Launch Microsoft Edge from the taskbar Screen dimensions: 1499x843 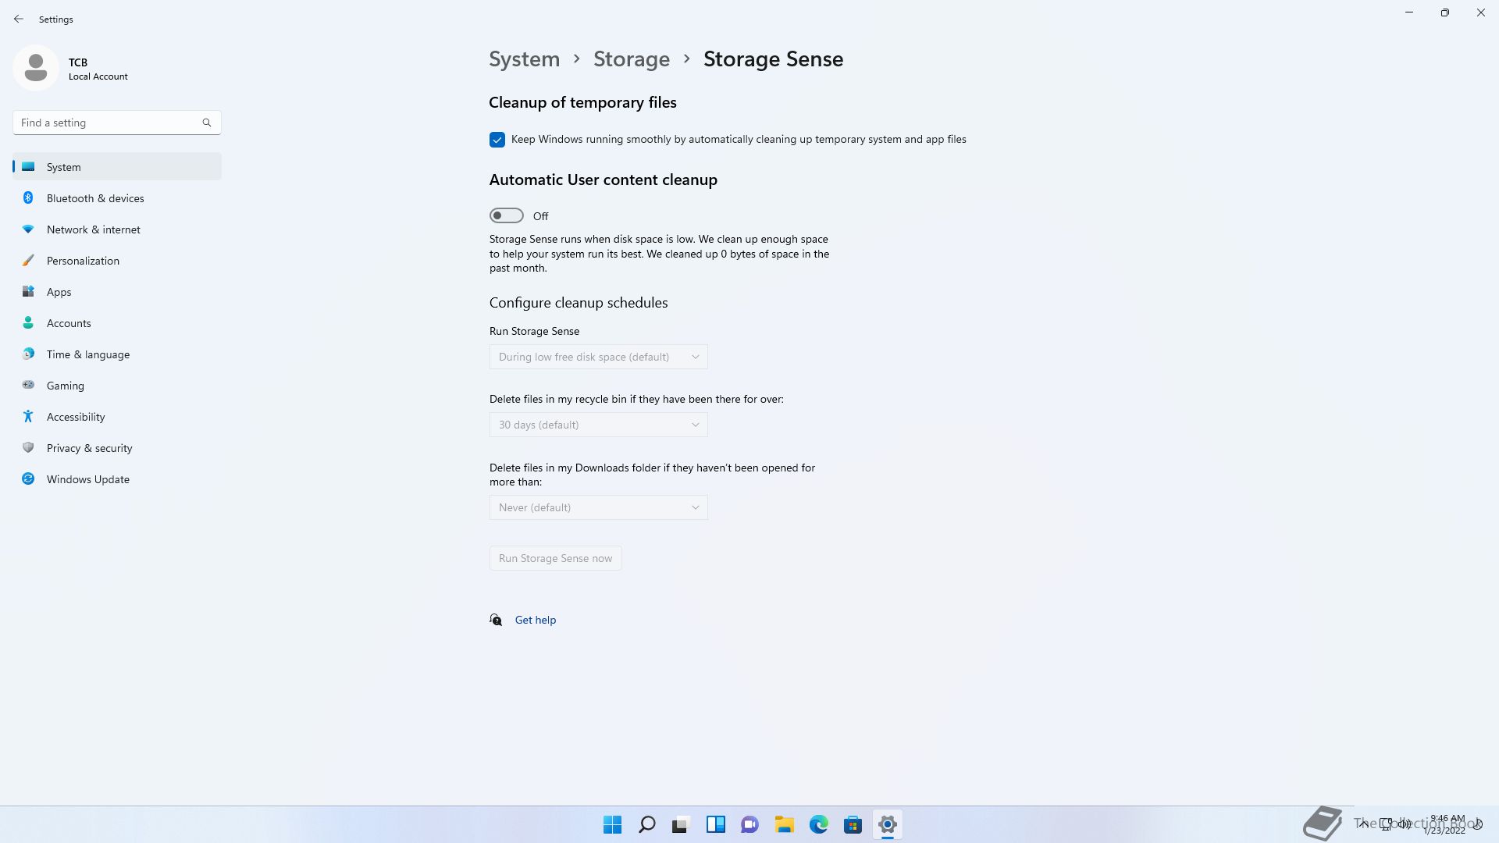point(819,824)
